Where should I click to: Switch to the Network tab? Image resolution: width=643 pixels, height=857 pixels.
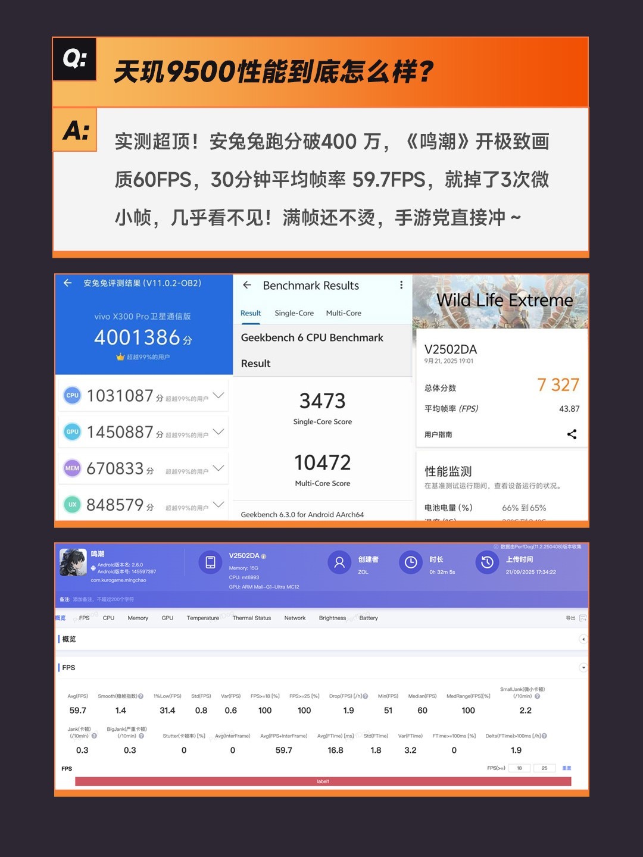pos(295,618)
